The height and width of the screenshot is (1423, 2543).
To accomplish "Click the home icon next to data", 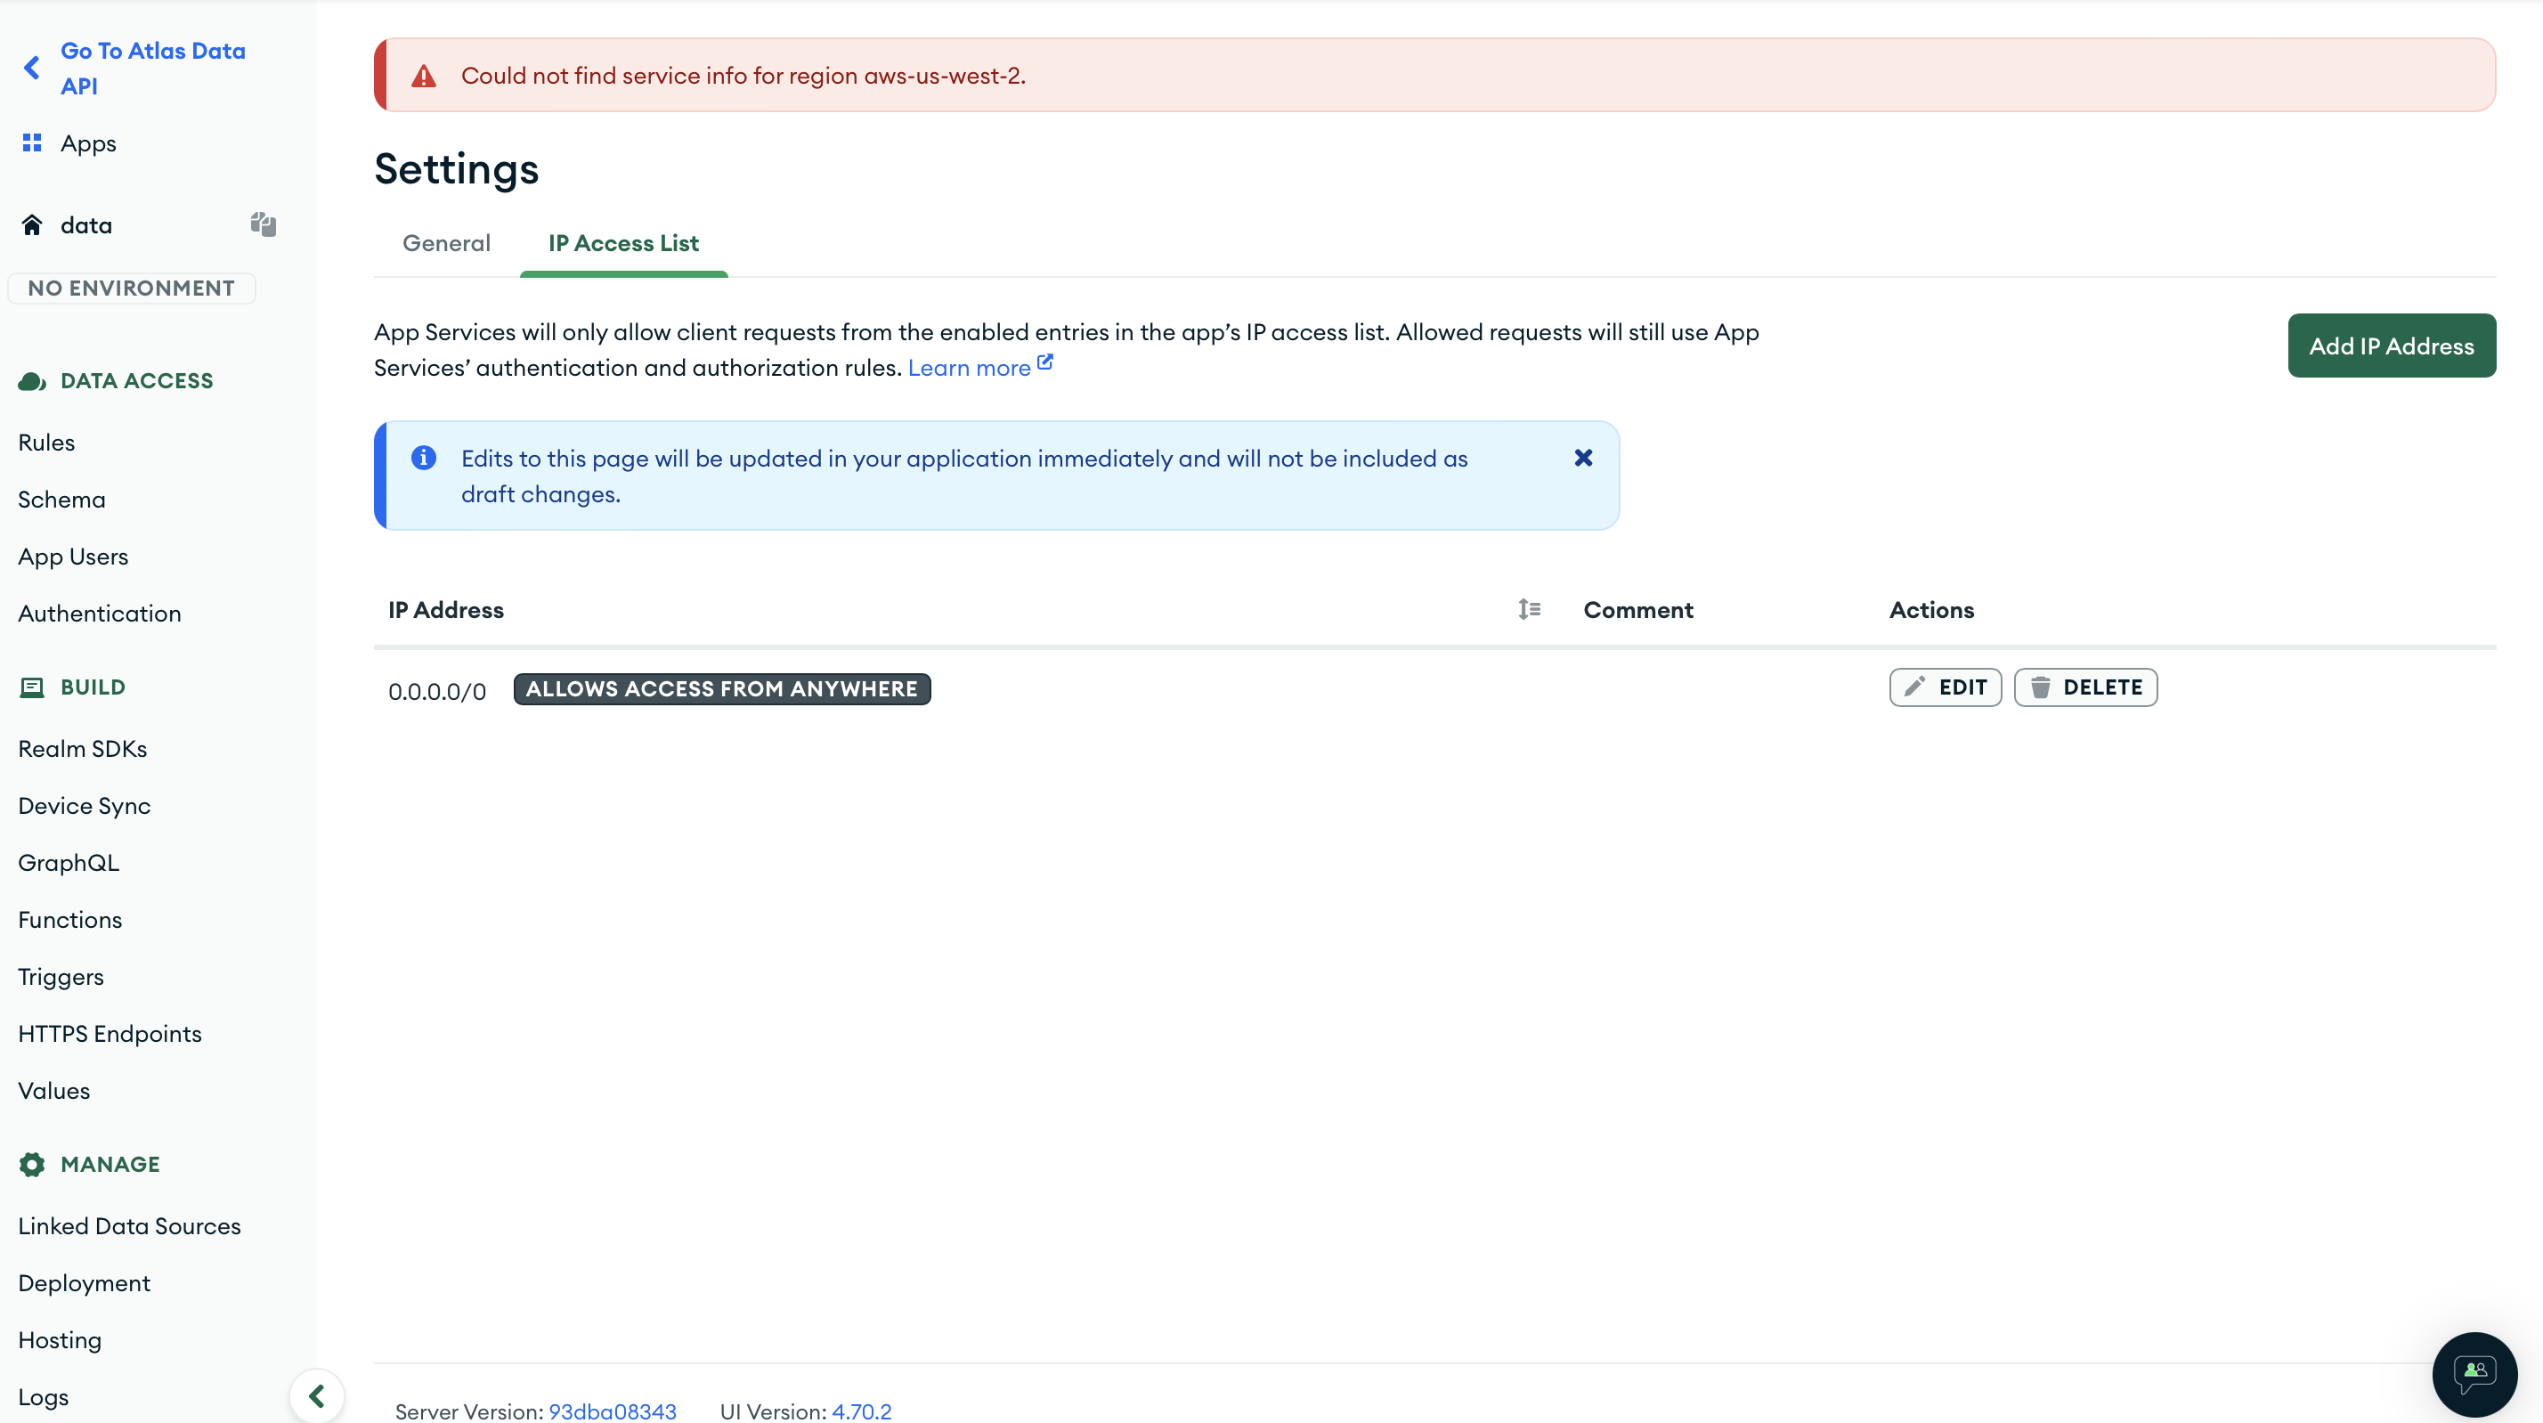I will (x=31, y=225).
